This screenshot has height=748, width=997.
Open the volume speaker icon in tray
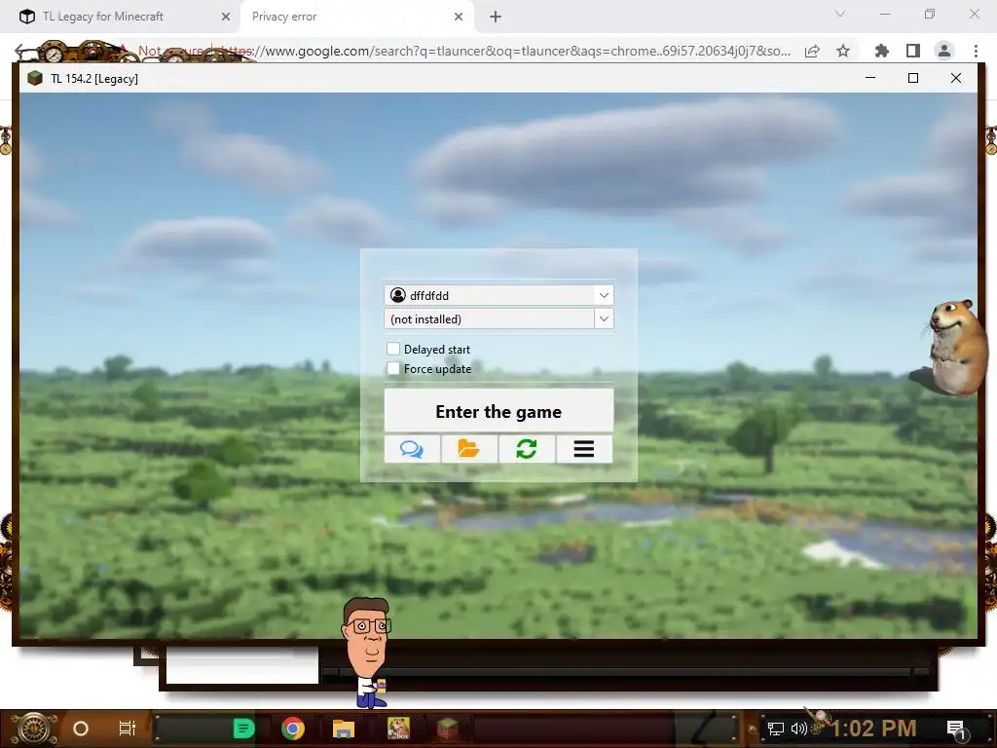click(798, 729)
